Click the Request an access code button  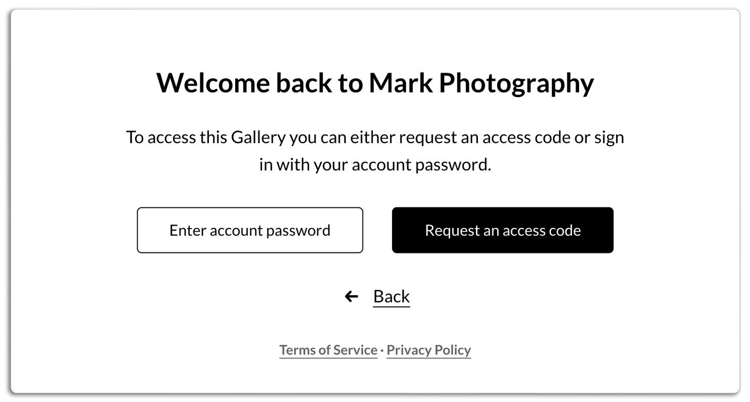502,230
